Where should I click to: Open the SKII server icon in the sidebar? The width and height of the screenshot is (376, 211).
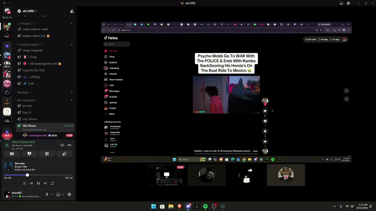(7, 26)
